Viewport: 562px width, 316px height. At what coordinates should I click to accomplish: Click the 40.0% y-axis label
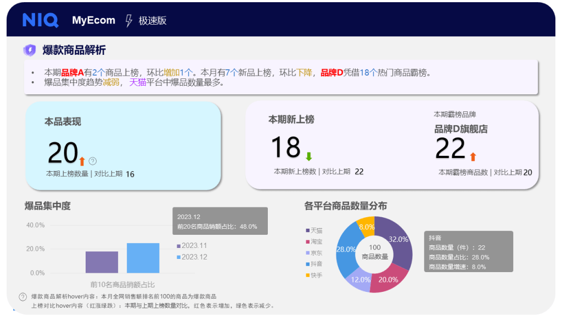point(36,225)
